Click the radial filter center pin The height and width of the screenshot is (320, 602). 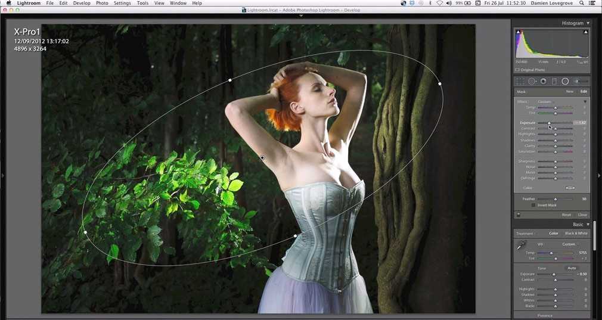coord(262,158)
